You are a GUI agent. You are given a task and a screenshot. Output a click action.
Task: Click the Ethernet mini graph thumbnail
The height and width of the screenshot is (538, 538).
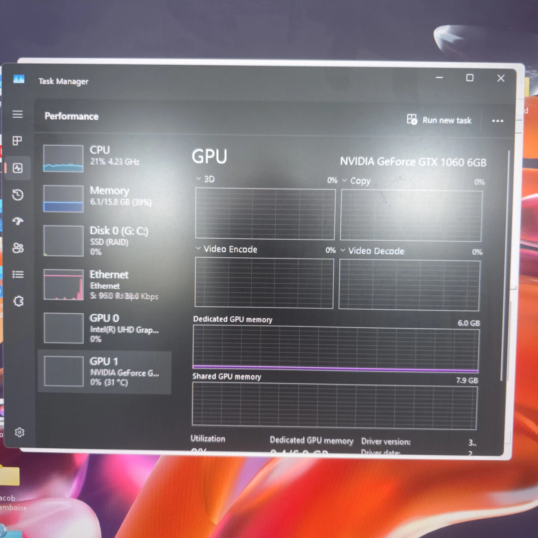tap(64, 285)
